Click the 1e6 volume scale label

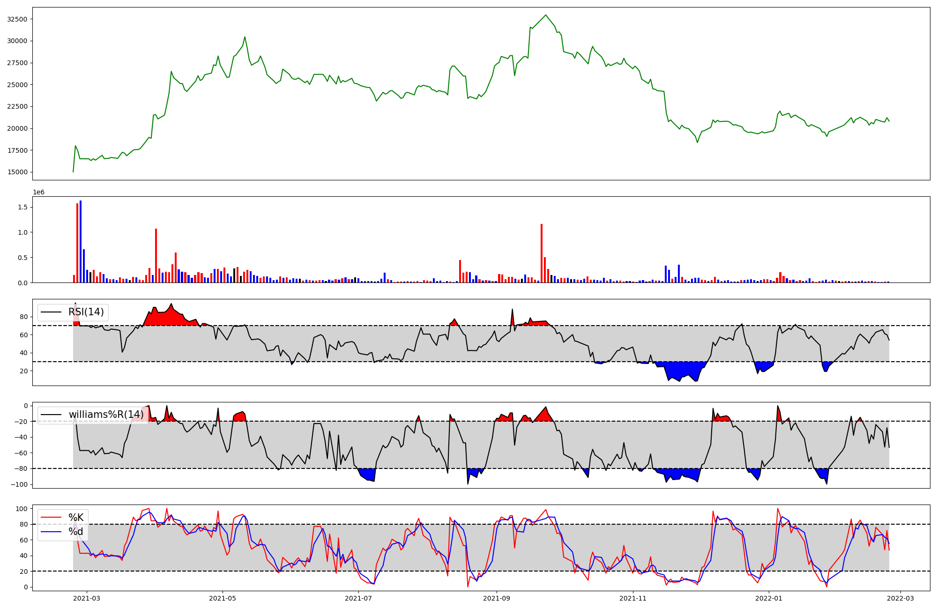(x=38, y=193)
